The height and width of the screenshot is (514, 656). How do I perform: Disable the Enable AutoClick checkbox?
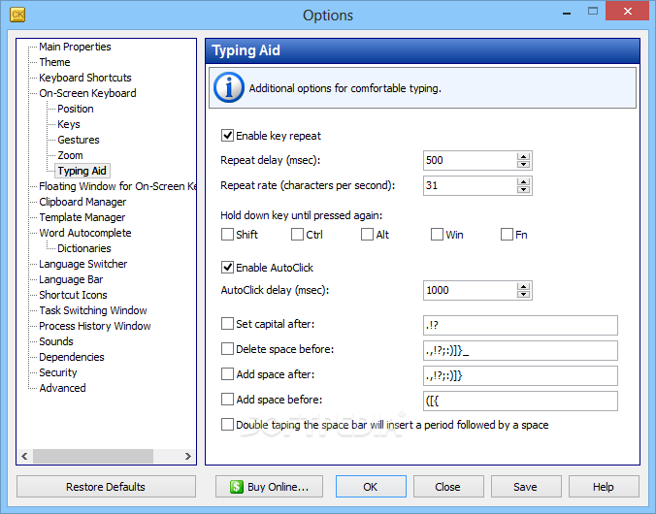[x=227, y=268]
